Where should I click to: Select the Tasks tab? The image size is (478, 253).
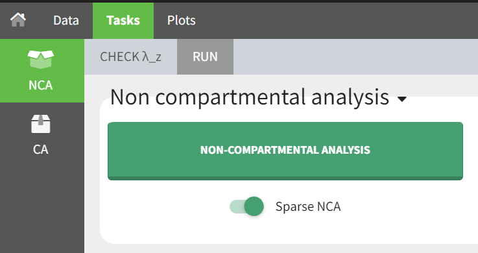(x=123, y=20)
